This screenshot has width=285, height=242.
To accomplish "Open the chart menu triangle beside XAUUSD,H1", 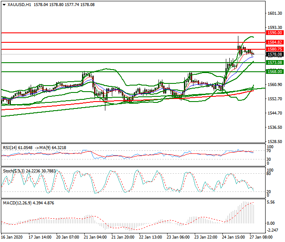I will click(x=4, y=5).
